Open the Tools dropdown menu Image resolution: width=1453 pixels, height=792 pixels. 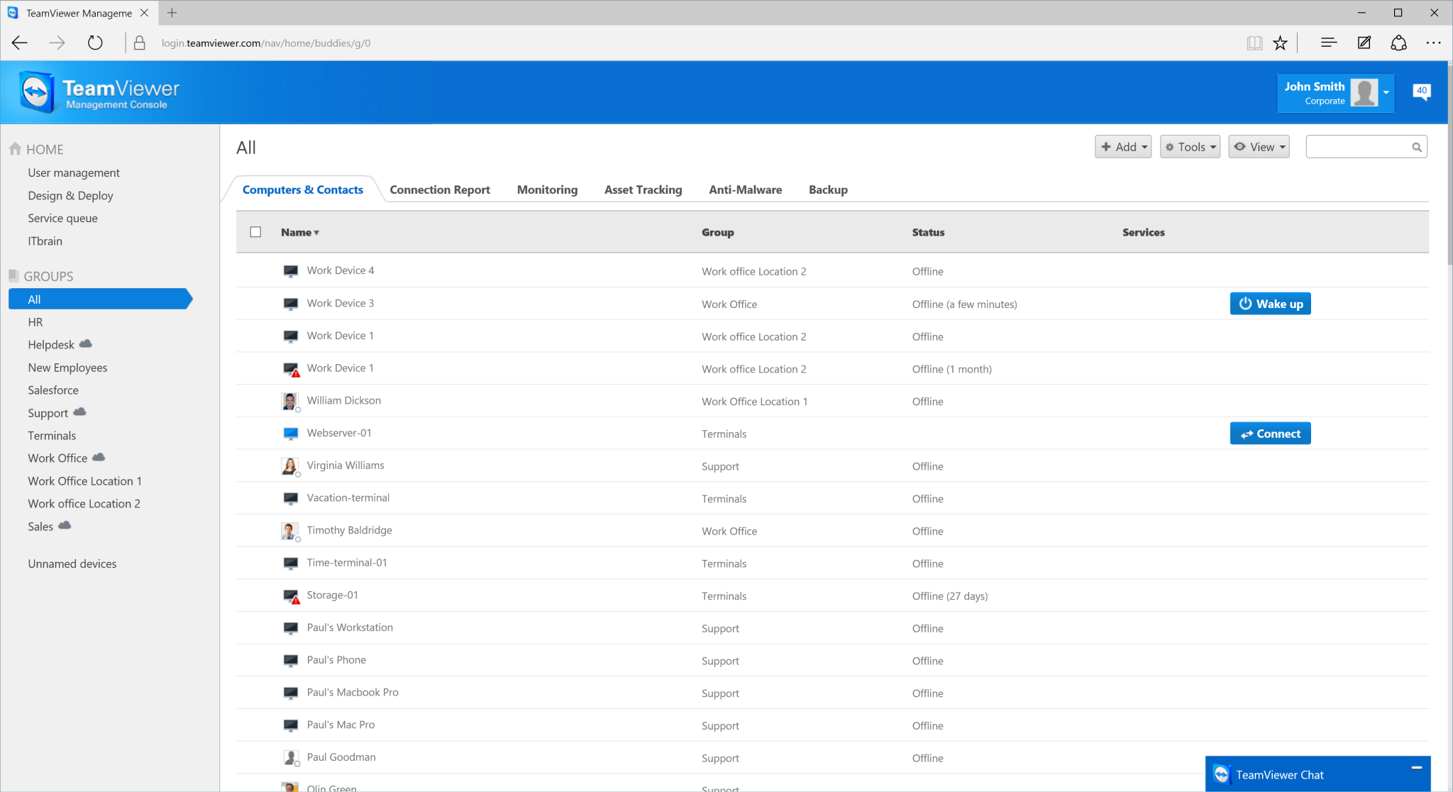coord(1190,147)
